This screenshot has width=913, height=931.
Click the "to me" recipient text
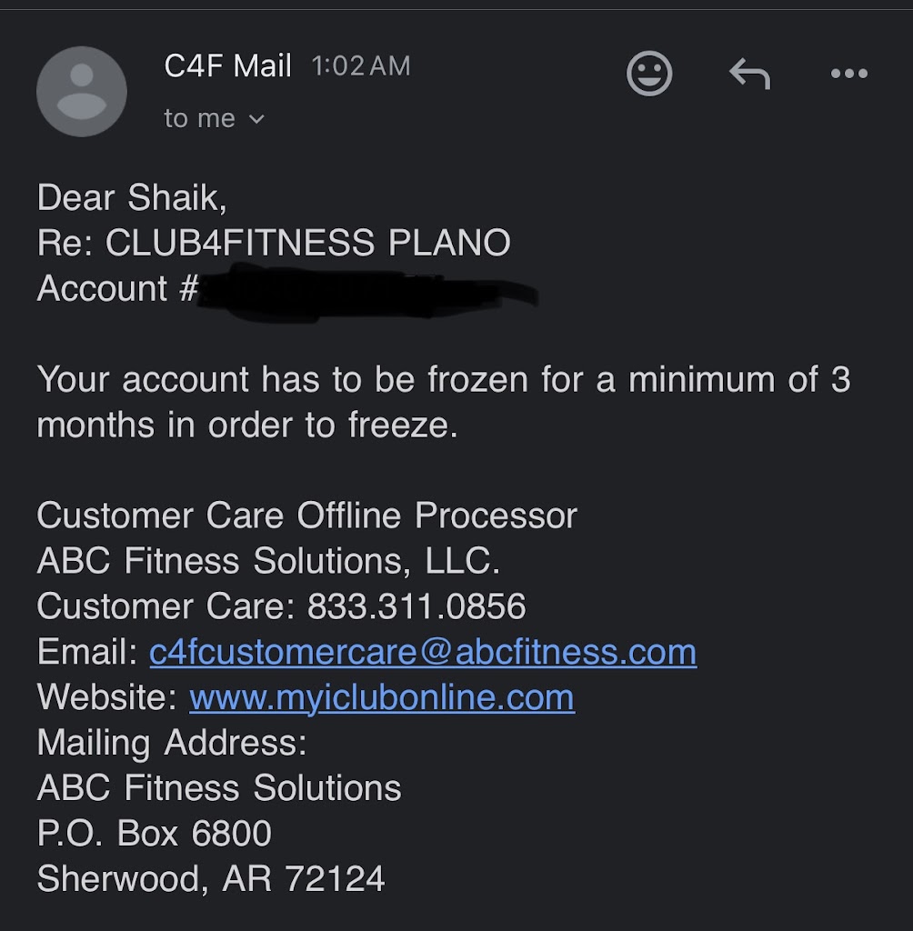[199, 119]
